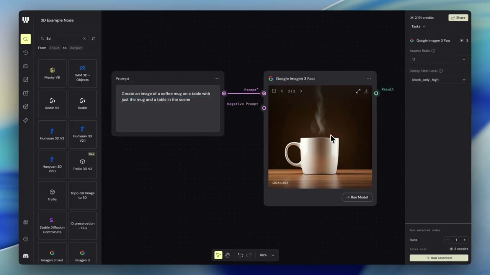Increase the Runs count
Image resolution: width=490 pixels, height=275 pixels.
tap(464, 240)
